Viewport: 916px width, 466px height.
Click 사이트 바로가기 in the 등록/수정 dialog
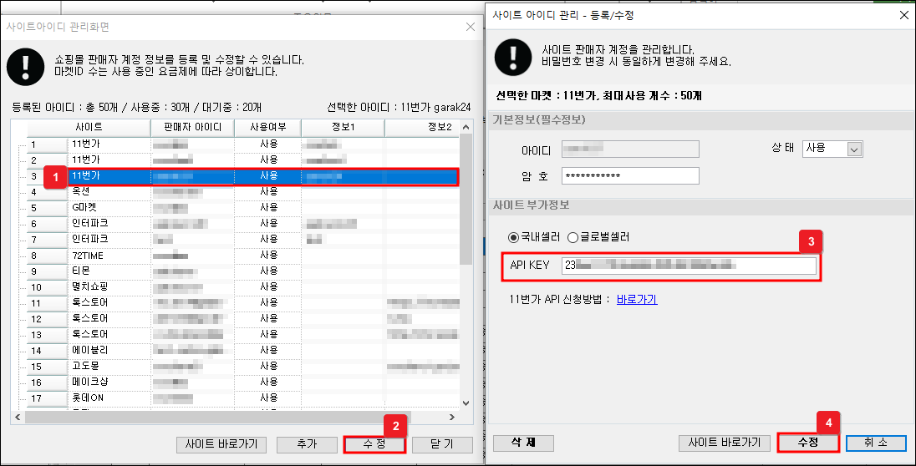(725, 443)
